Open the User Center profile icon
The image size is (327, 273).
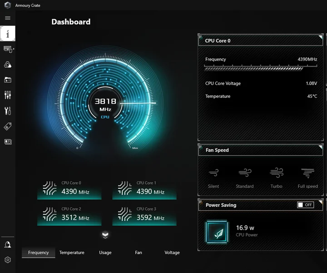(8, 244)
